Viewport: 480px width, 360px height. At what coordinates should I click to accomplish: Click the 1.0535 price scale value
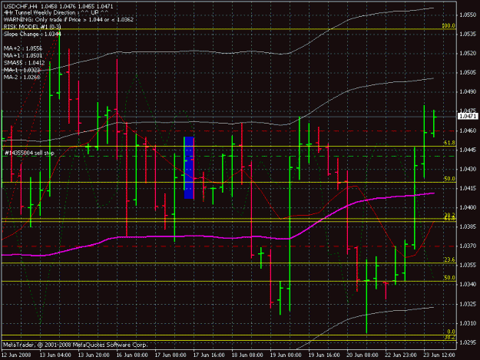point(468,34)
